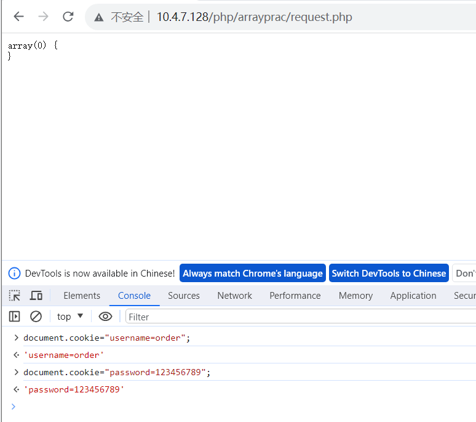
Task: Click the console input prompt line
Action: click(243, 407)
